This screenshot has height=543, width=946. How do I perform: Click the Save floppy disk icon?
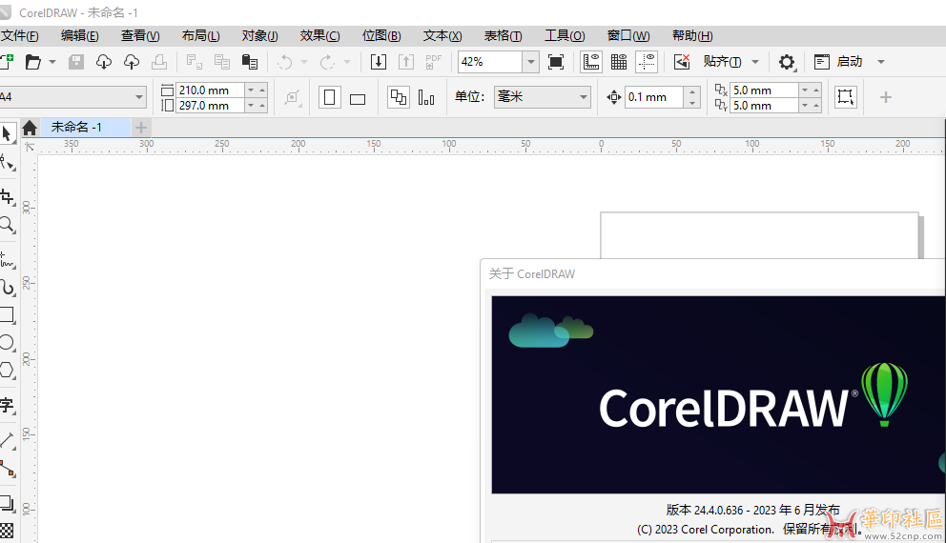76,62
